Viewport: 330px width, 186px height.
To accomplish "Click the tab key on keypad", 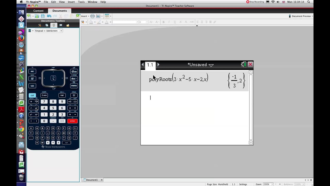I will click(32, 86).
